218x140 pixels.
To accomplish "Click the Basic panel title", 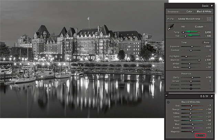I will tap(205, 6).
